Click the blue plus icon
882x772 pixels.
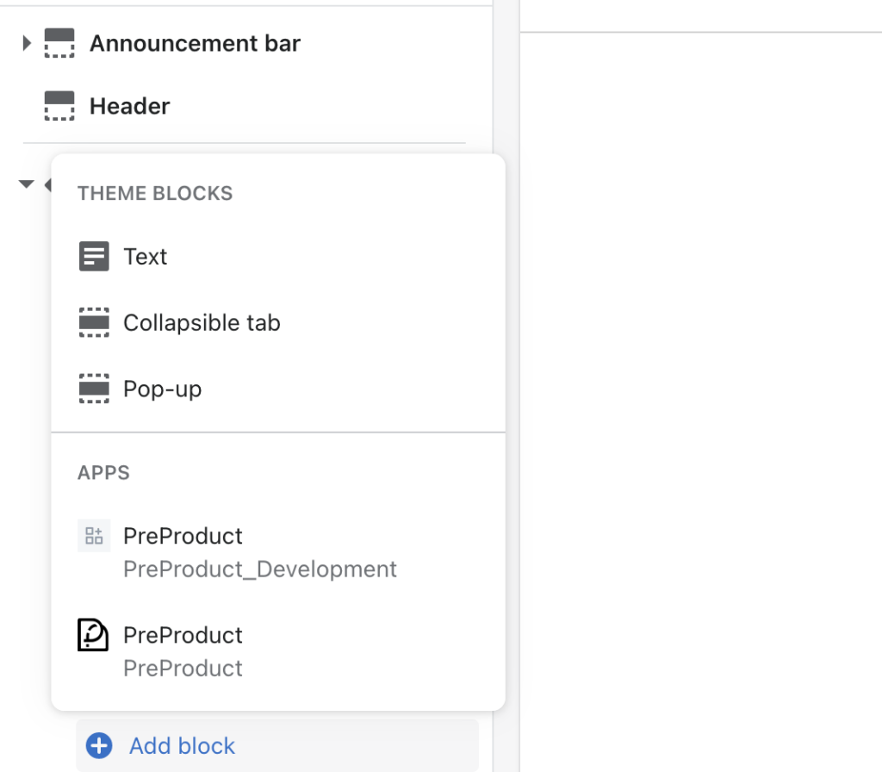click(99, 745)
